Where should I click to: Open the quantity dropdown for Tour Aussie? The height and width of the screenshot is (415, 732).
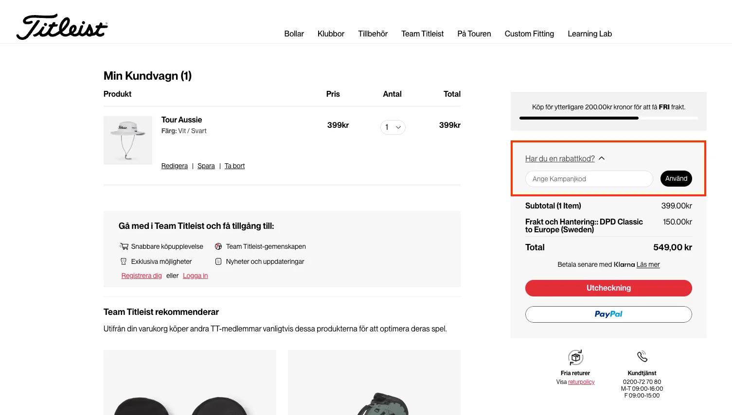click(393, 127)
